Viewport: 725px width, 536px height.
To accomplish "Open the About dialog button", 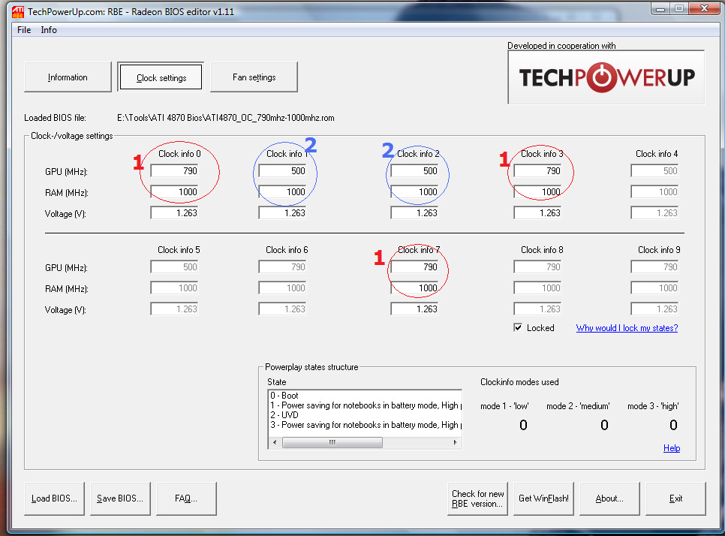I will tap(609, 498).
